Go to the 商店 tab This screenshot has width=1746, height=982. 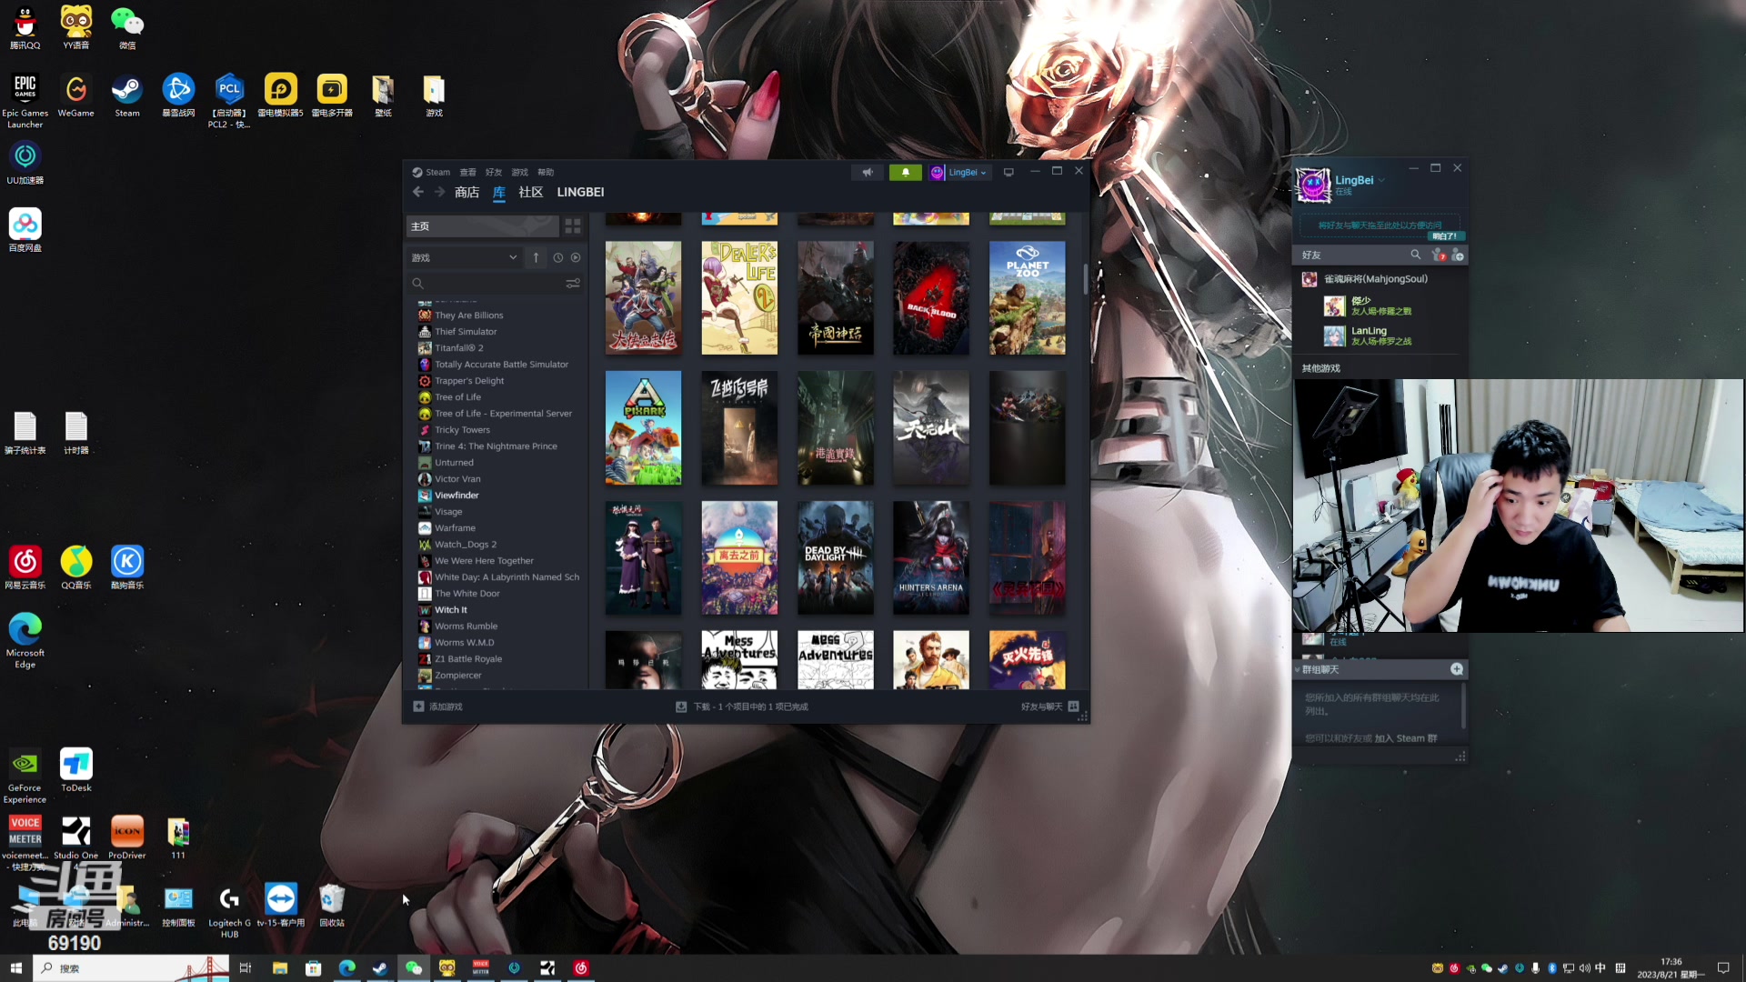click(467, 192)
